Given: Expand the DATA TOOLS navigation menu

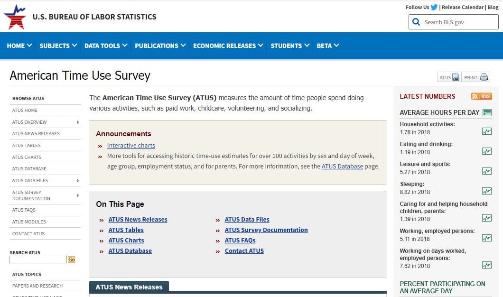Looking at the screenshot, I should [106, 46].
